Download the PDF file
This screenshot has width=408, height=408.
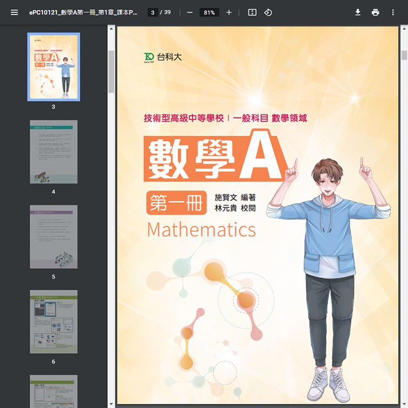point(358,12)
